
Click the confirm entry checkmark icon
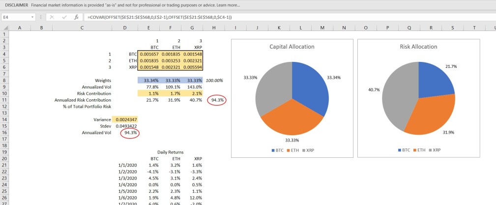tap(64, 17)
